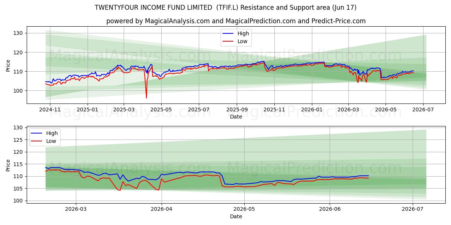This screenshot has width=451, height=225.
Task: Click the 105 y-axis tick in the bottom chart
Action: pos(18,189)
